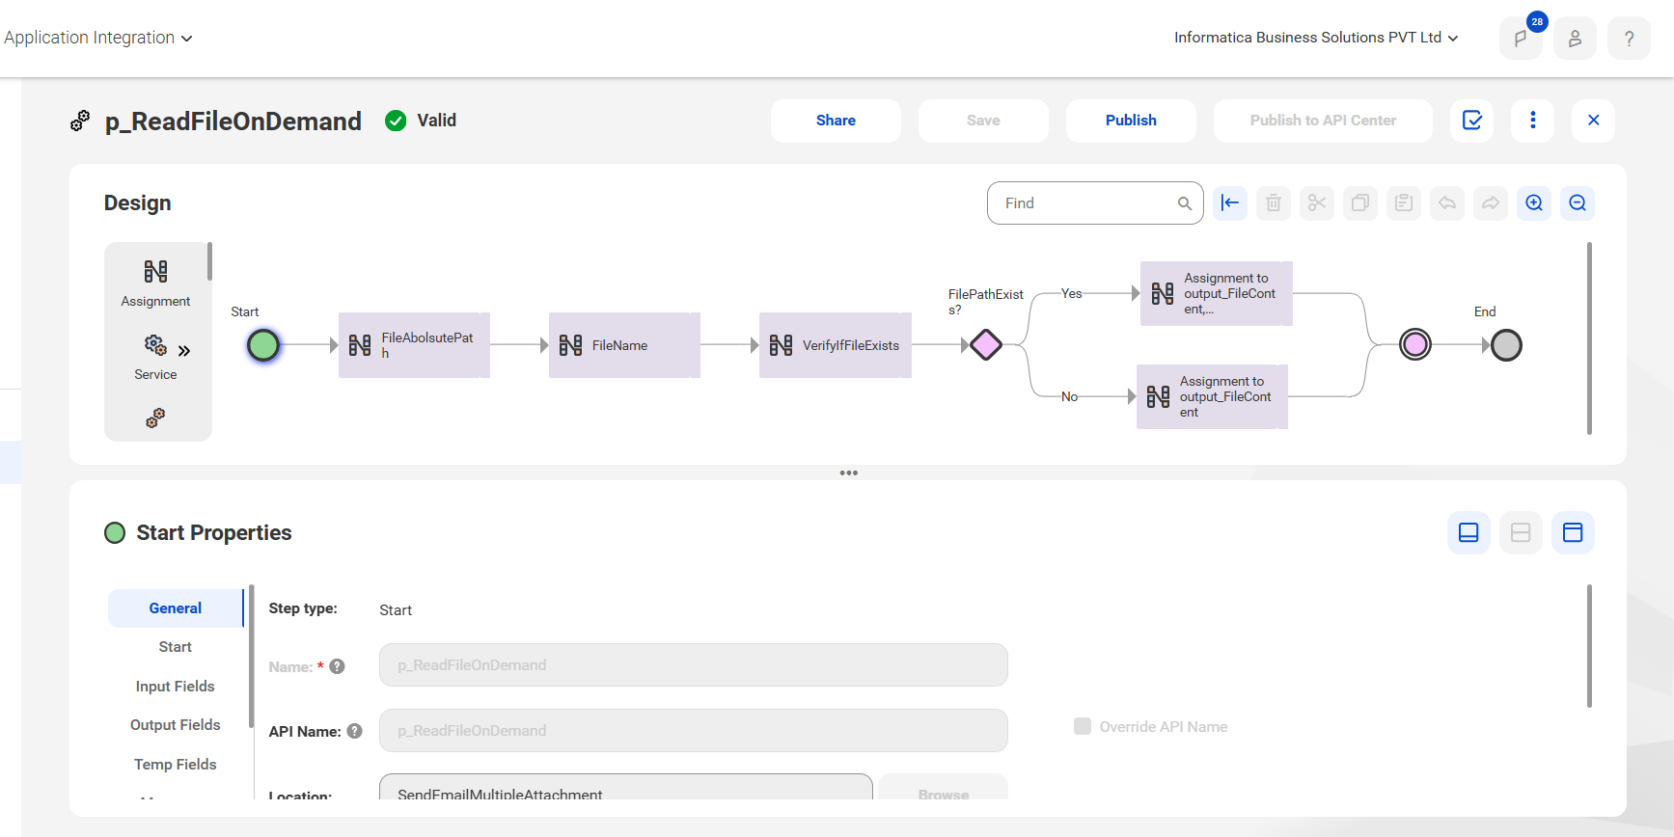Select the Assignment step in palette
1674x837 pixels.
click(155, 283)
